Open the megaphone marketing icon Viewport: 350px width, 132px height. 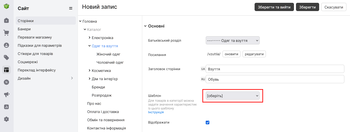(6, 95)
